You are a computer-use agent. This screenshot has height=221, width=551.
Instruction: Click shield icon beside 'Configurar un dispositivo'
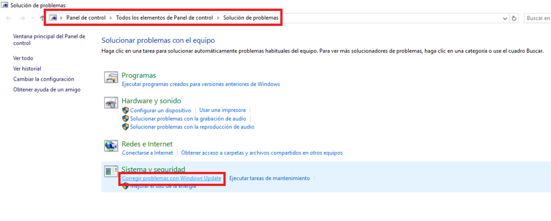(125, 110)
